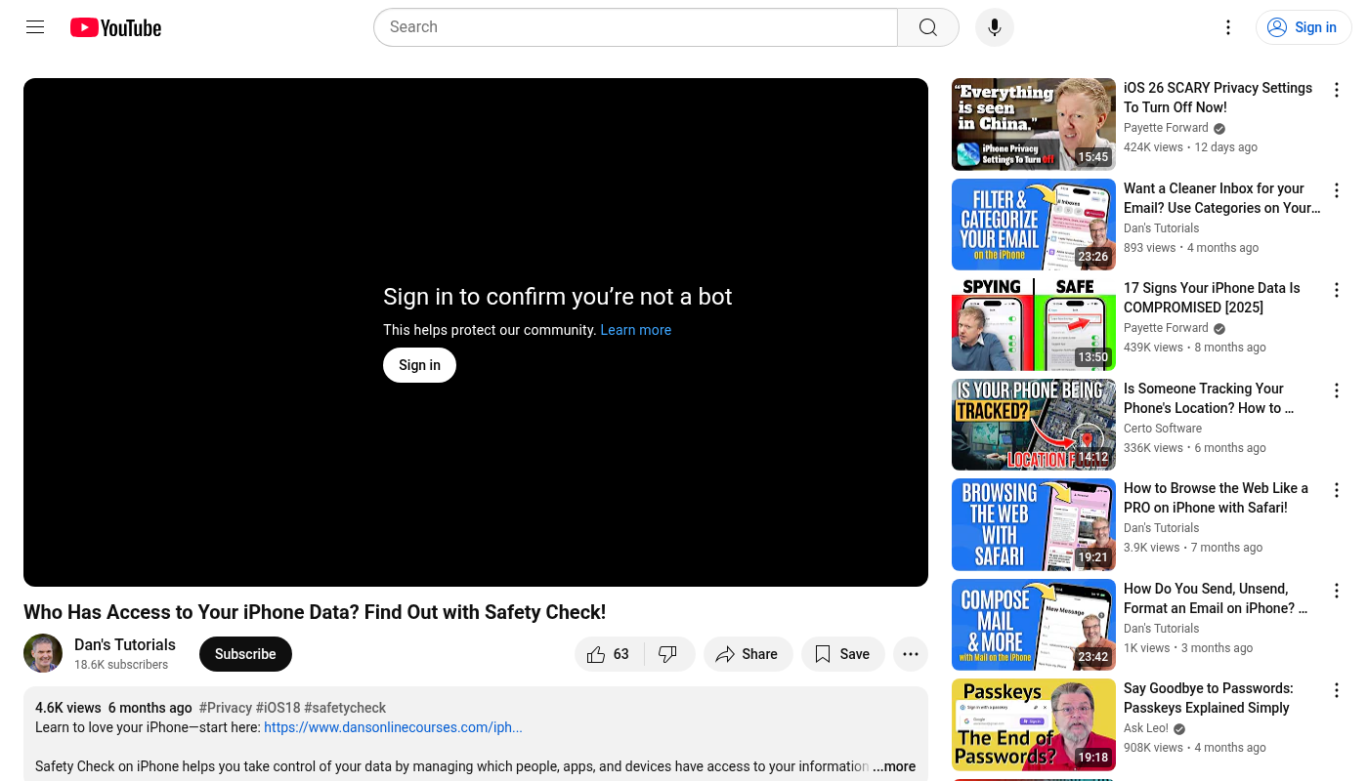This screenshot has width=1368, height=781.
Task: Click the YouTube logo
Action: click(x=115, y=27)
